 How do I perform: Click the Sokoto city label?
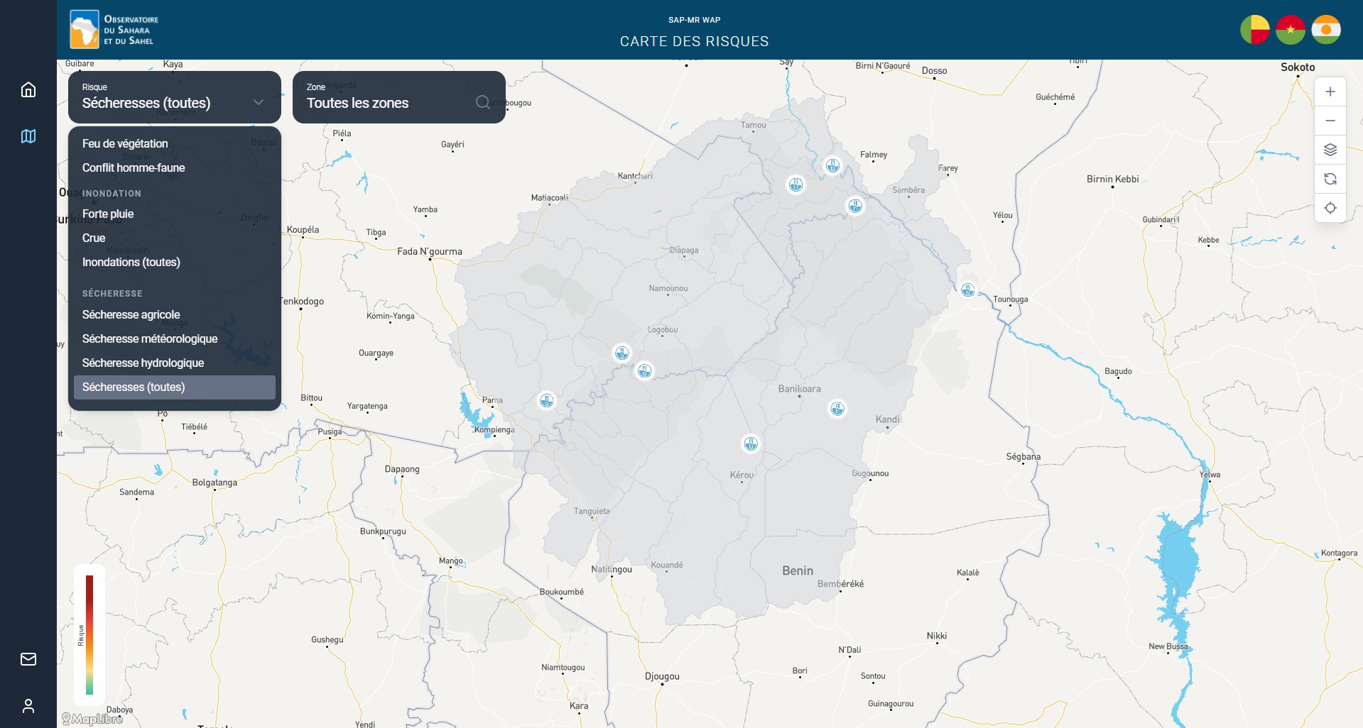(1298, 67)
